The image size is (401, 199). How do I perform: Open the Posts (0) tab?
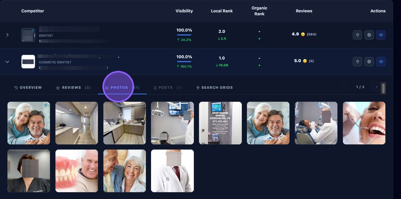pyautogui.click(x=168, y=87)
